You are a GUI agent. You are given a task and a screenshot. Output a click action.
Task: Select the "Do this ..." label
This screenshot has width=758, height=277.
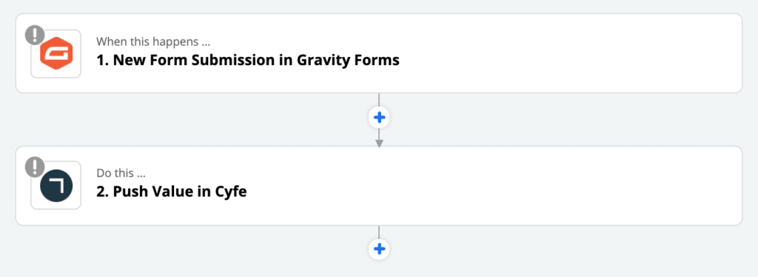tap(121, 173)
